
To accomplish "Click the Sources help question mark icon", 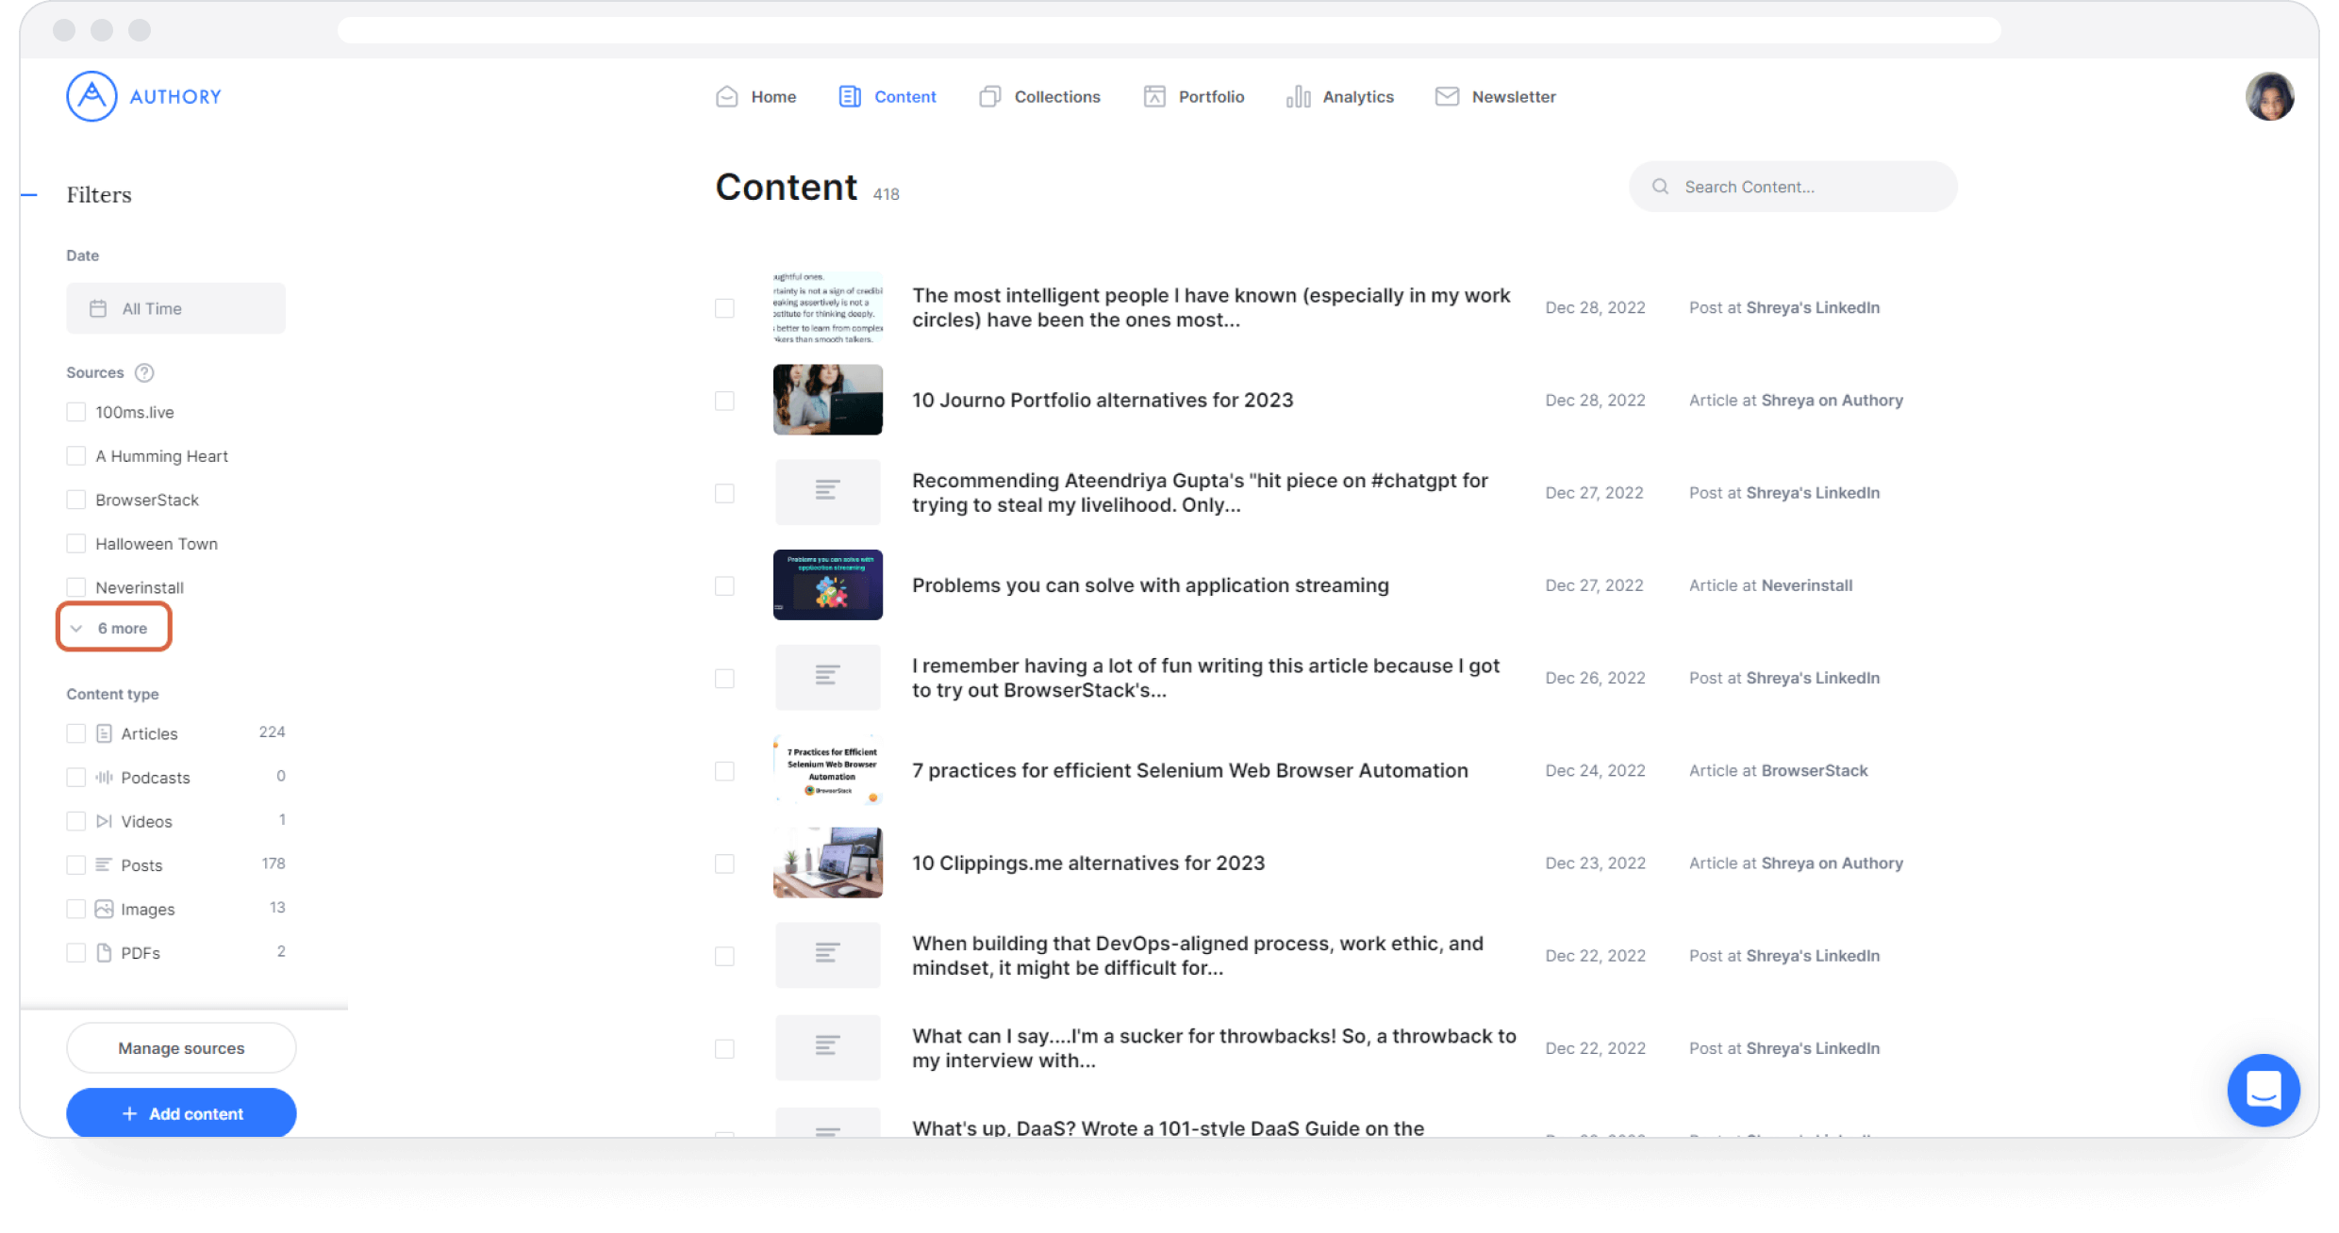I will coord(144,372).
